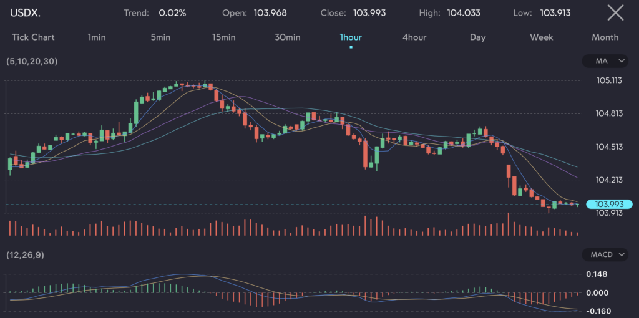Click the USDX. symbol name
This screenshot has width=639, height=318.
pyautogui.click(x=25, y=13)
